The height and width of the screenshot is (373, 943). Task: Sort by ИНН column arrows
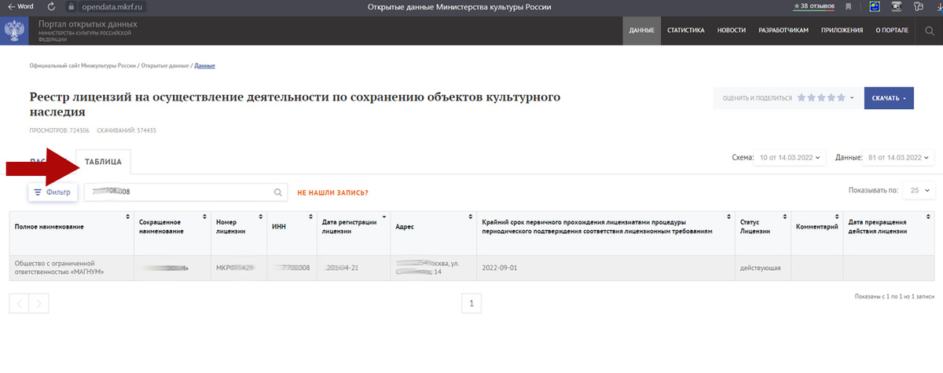click(310, 216)
